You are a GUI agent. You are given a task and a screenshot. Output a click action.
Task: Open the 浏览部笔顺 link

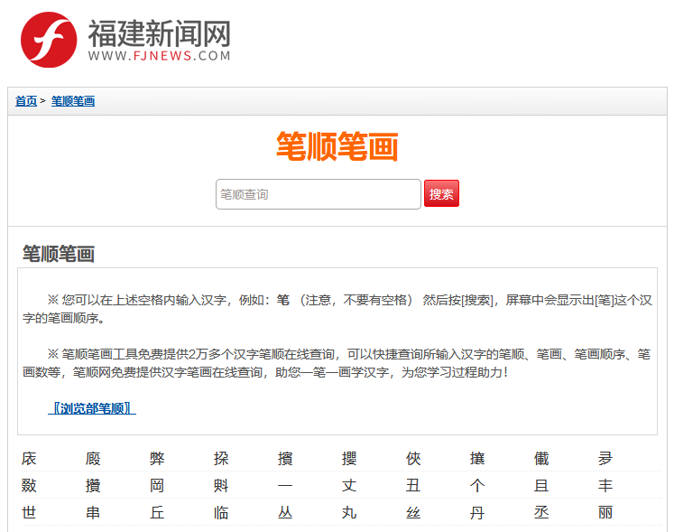(x=92, y=408)
